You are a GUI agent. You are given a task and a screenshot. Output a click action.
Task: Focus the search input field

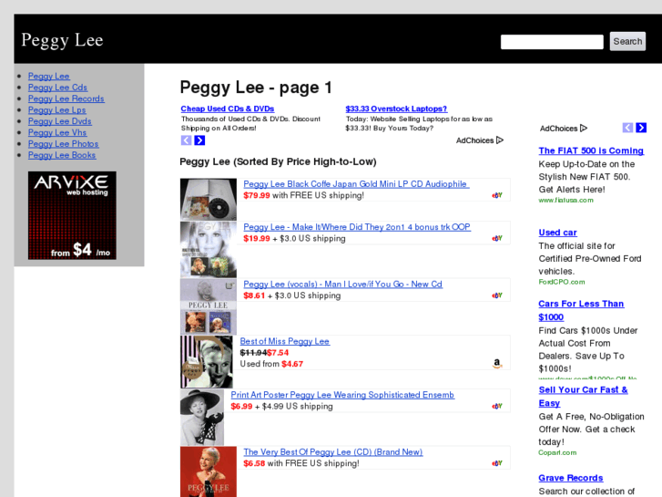[x=552, y=42]
